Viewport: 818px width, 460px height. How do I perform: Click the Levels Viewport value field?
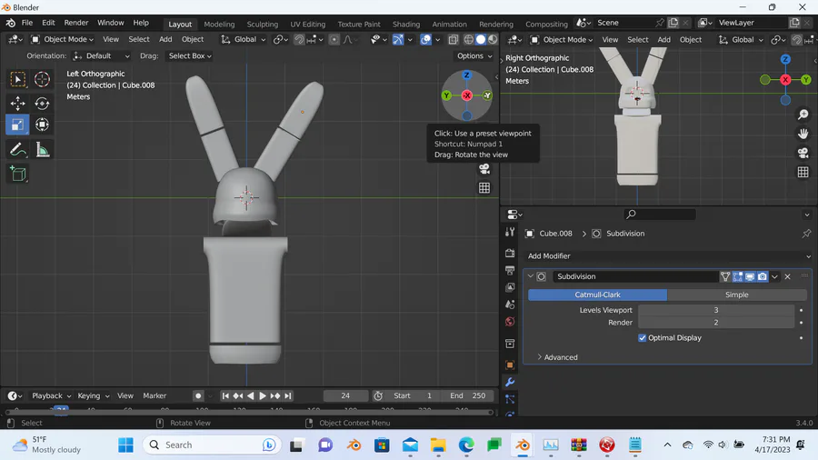(x=715, y=310)
